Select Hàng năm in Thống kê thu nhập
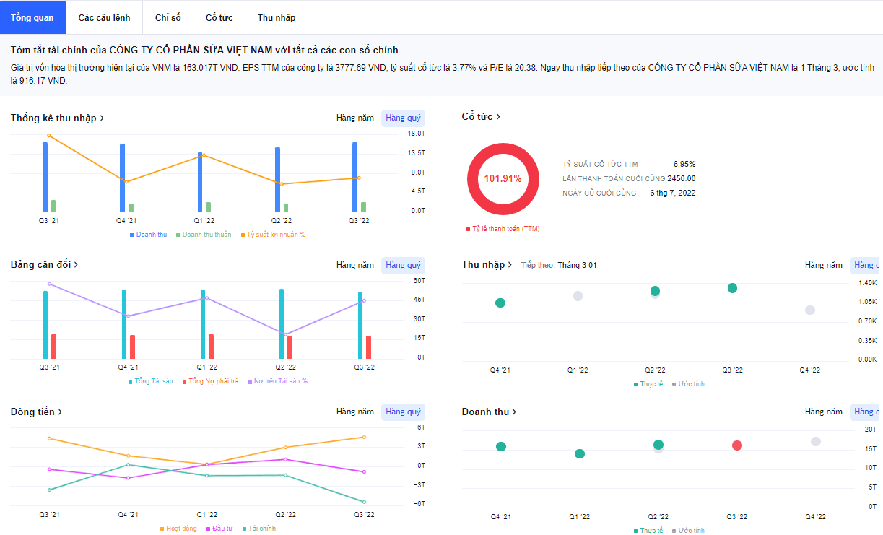This screenshot has height=535, width=883. tap(355, 118)
